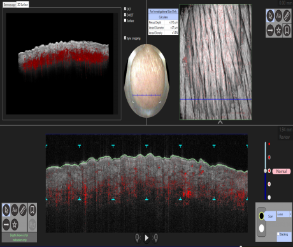Select the star marker in bottom-left toolbar
This screenshot has height=247, width=293.
15,225
